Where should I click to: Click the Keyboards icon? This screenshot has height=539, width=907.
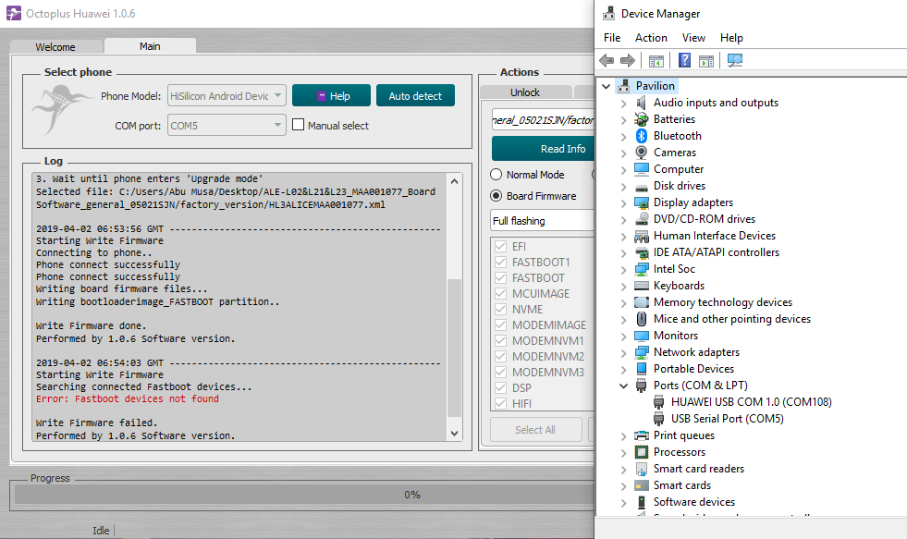tap(641, 286)
